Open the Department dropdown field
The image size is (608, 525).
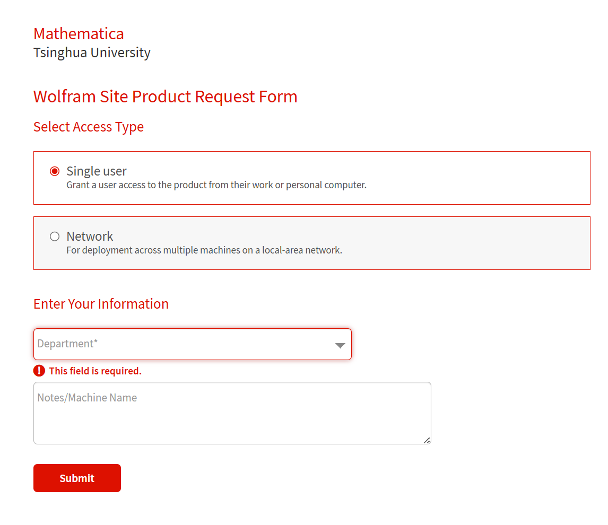point(180,344)
